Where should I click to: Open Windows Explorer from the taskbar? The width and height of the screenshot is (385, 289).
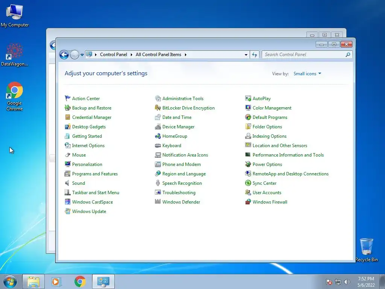(33, 281)
